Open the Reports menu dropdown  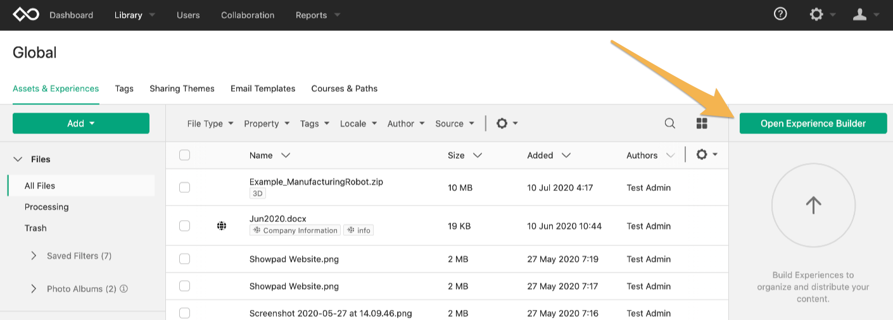(x=318, y=15)
